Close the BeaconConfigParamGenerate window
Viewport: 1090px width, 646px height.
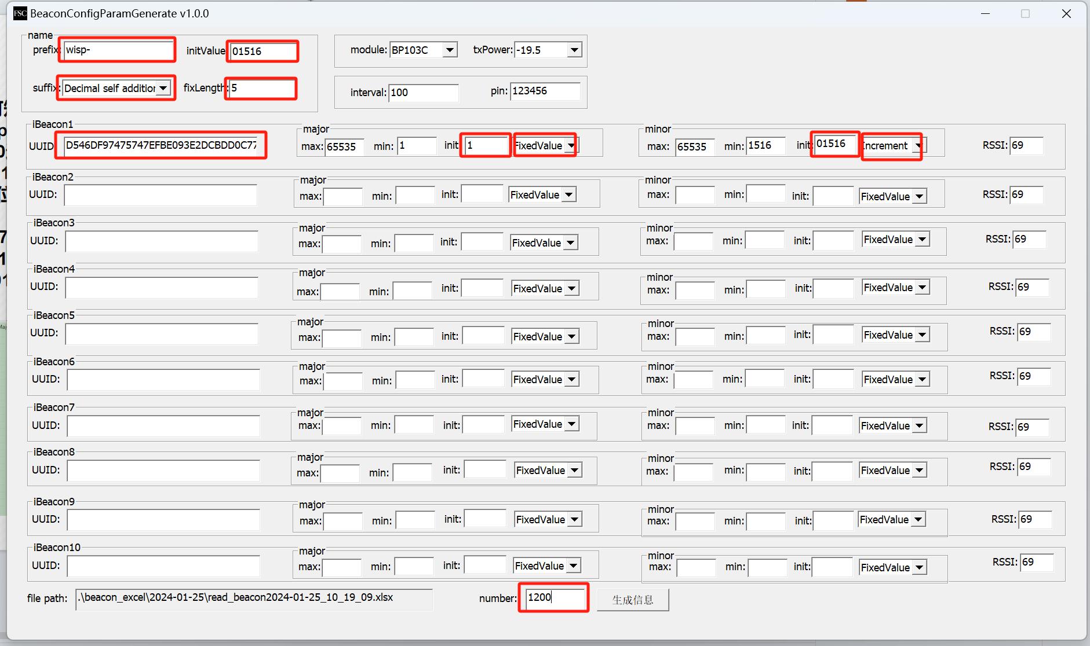click(x=1066, y=13)
